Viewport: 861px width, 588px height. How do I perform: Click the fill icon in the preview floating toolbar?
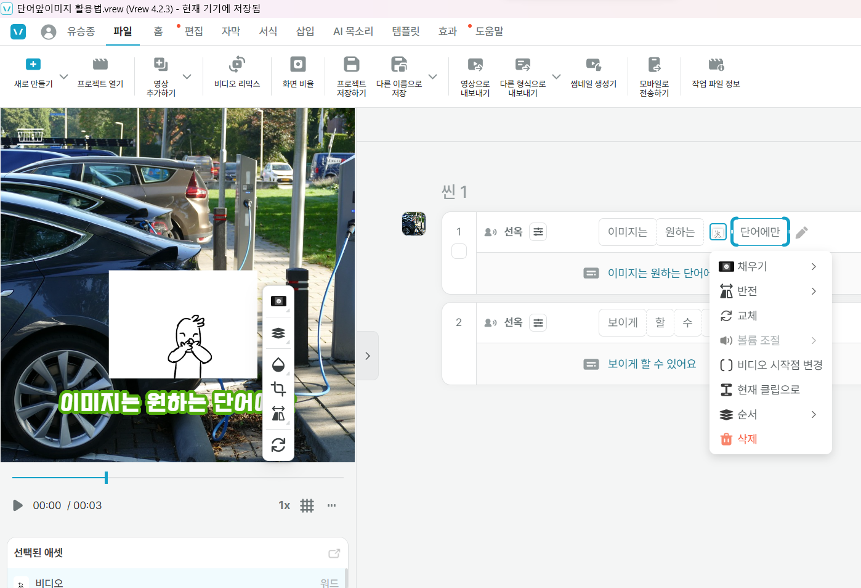point(278,301)
